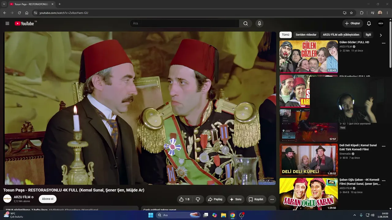Open File Explorer from the taskbar

point(224,215)
